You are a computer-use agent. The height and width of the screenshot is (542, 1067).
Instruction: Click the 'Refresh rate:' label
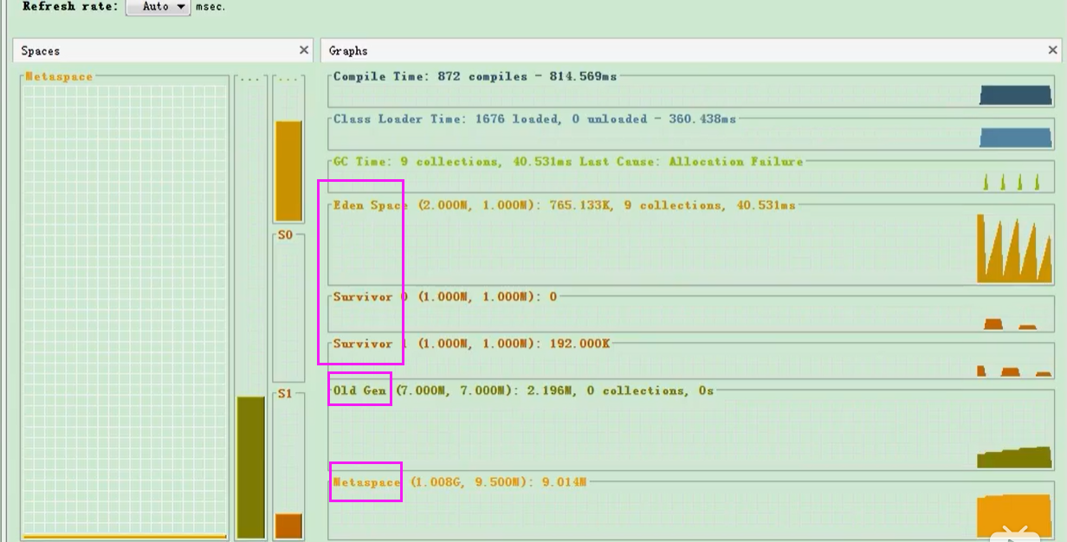coord(70,6)
